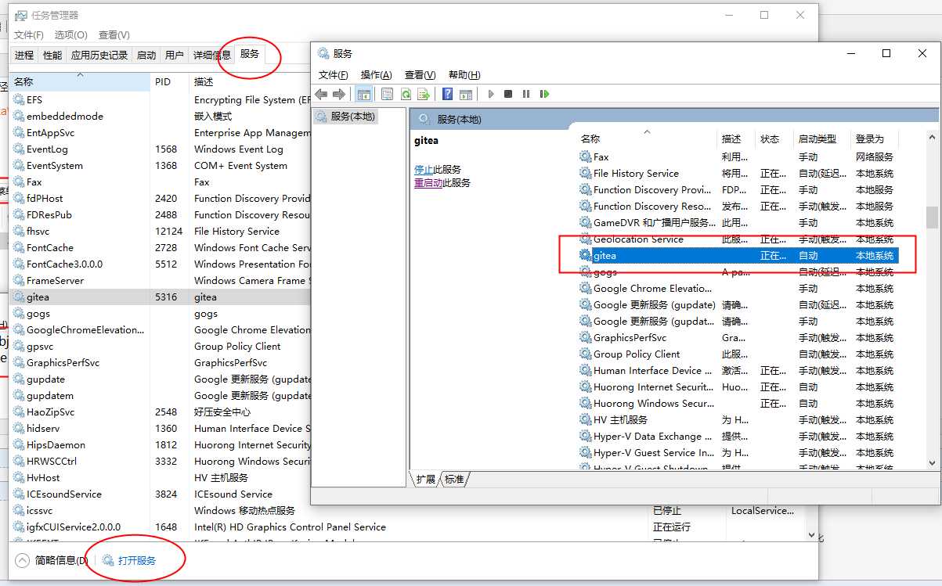Open Services window 文件(F) menu
Image resolution: width=942 pixels, height=586 pixels.
334,75
